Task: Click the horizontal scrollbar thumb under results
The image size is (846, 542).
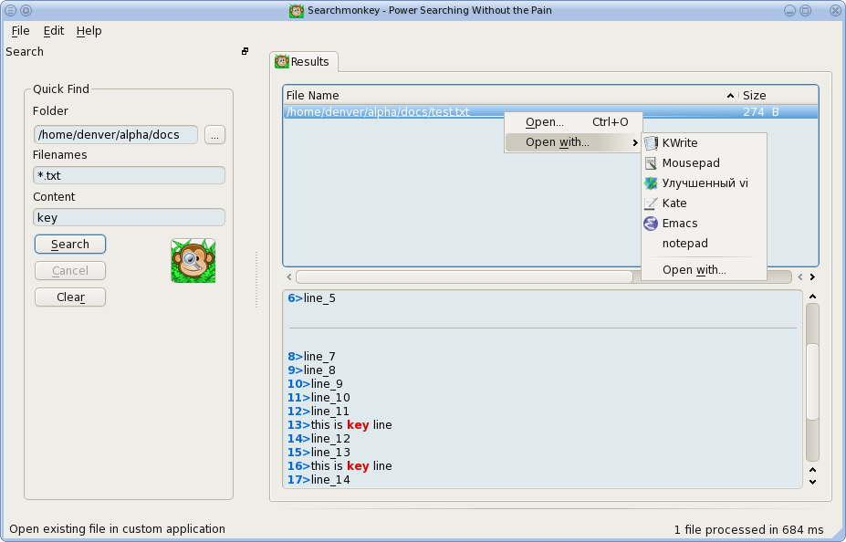Action: click(464, 276)
